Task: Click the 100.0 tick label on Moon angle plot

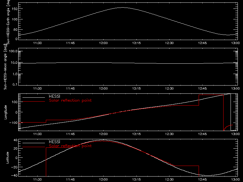Action: coord(13,51)
